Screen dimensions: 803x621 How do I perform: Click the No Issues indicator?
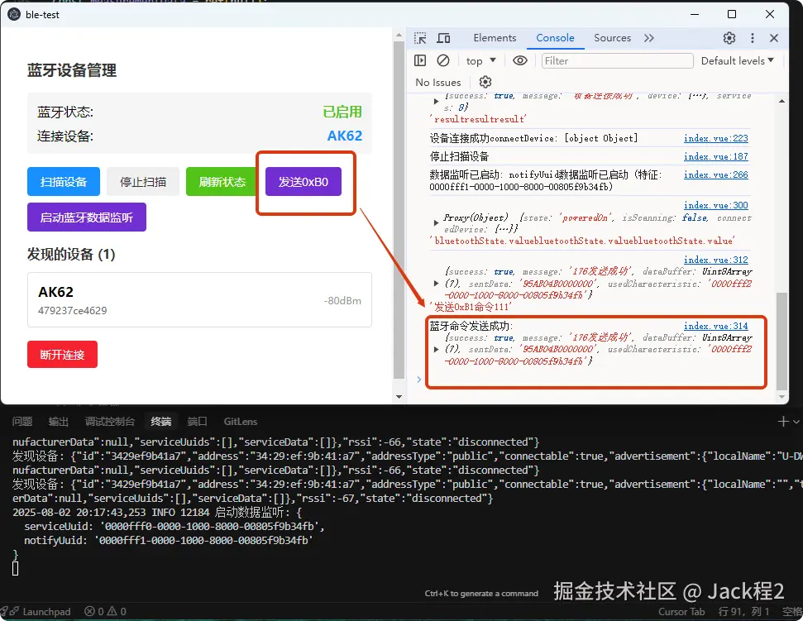(437, 82)
